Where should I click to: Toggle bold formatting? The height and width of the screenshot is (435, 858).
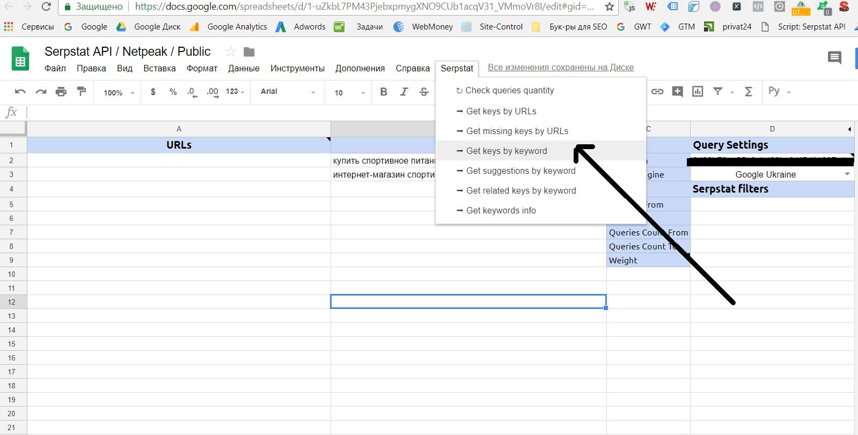(384, 92)
